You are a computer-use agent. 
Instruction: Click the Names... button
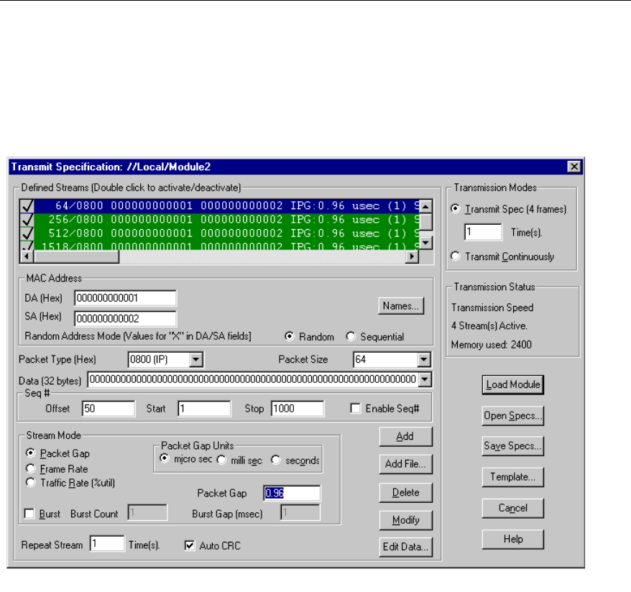pos(401,306)
